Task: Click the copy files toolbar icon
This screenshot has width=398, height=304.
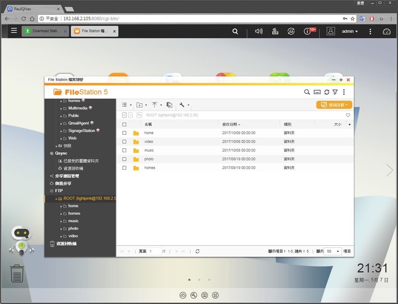Action: (169, 104)
